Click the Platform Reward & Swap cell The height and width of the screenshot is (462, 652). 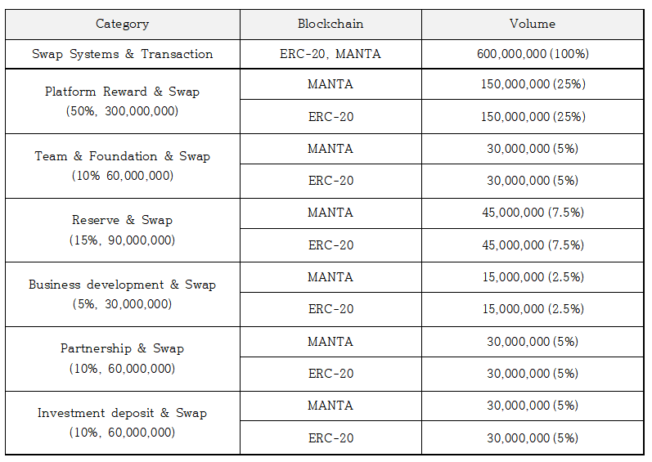(x=123, y=101)
